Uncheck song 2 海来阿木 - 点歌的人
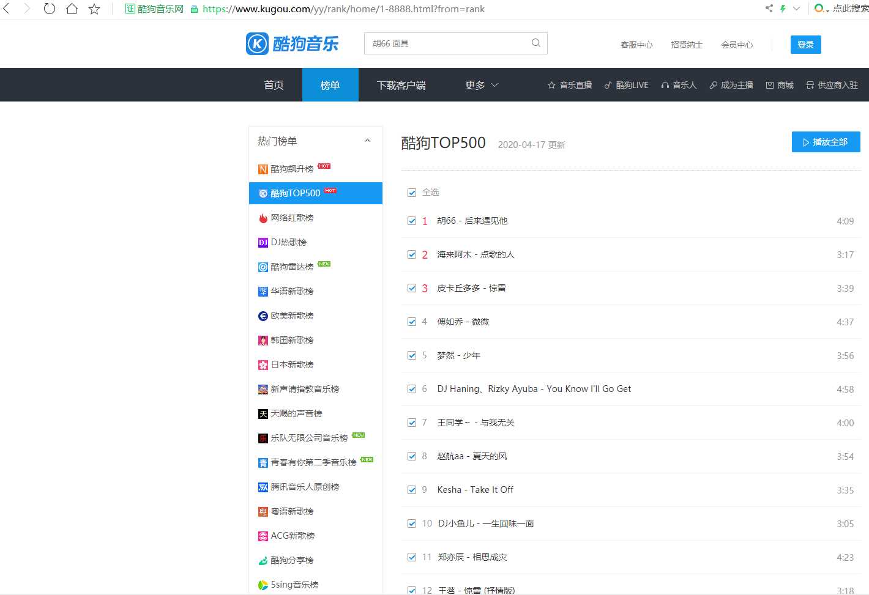The image size is (869, 595). pos(412,254)
